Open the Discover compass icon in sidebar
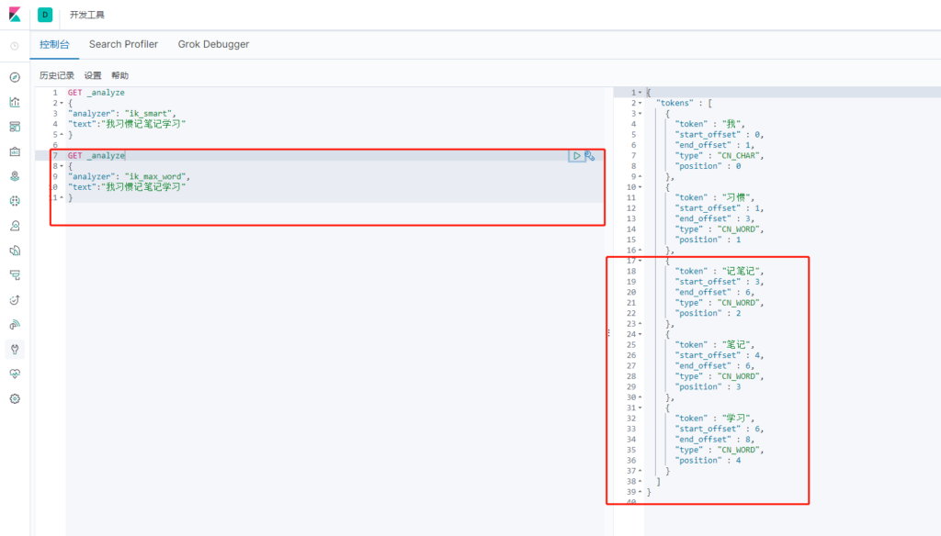941x536 pixels. pyautogui.click(x=15, y=77)
